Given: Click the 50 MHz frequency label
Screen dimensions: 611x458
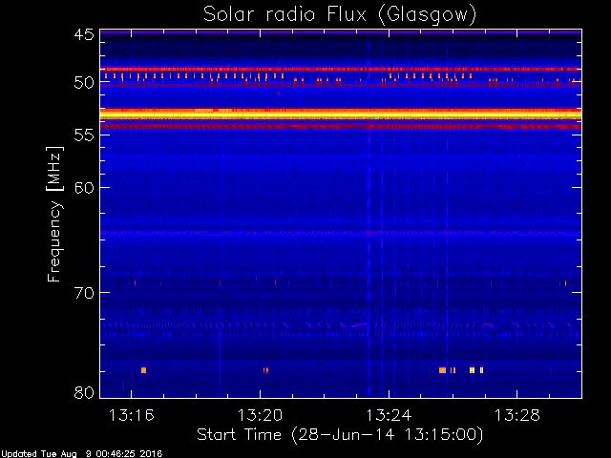Looking at the screenshot, I should click(x=84, y=83).
